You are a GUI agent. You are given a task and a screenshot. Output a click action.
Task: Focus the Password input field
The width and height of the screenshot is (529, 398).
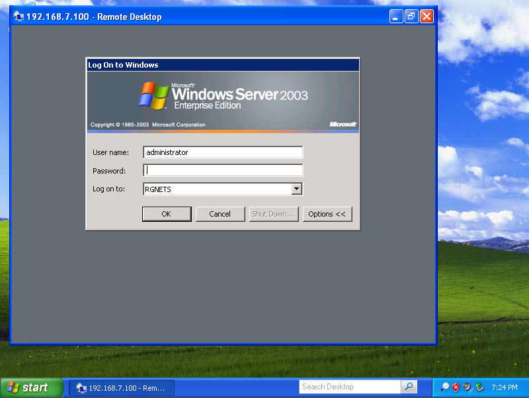pos(223,170)
